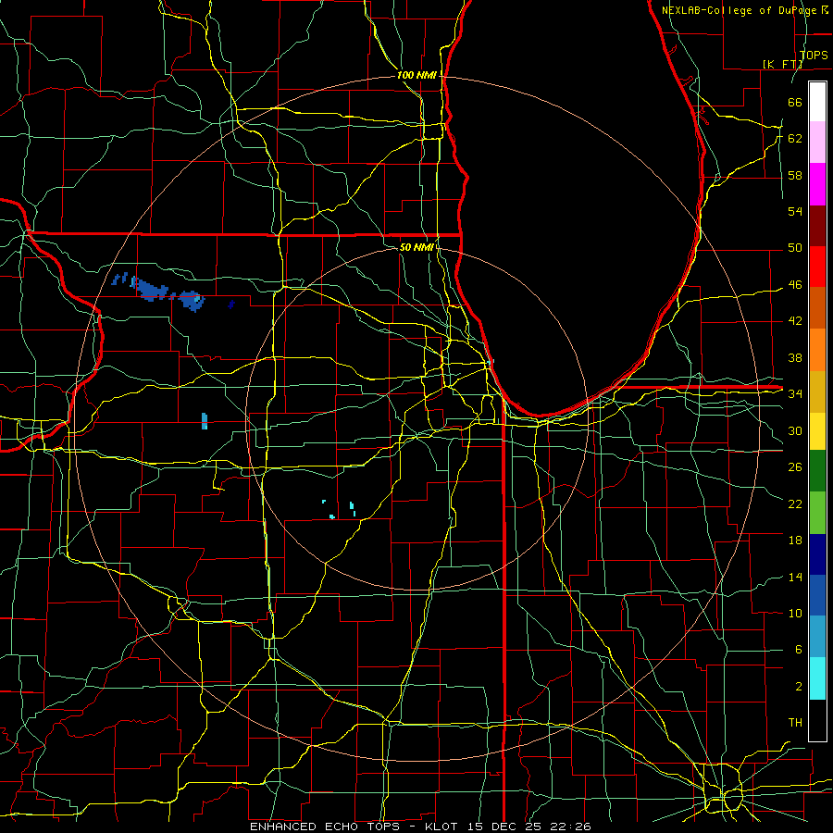Screen dimensions: 833x833
Task: Select the dark green legend band
Action: (817, 471)
